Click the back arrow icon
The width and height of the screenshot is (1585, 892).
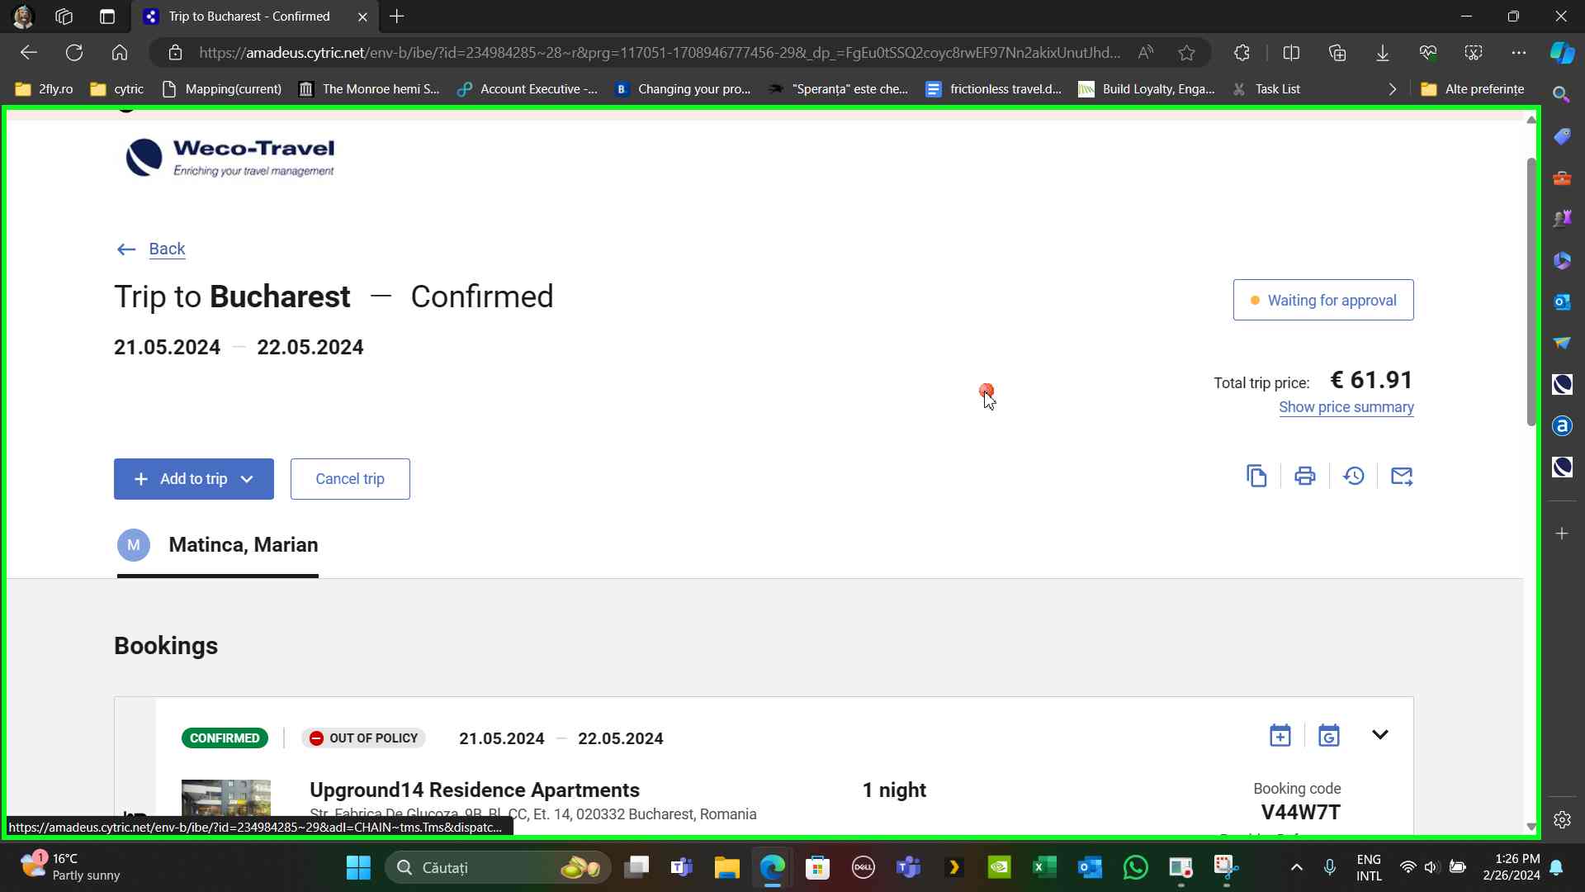point(126,249)
